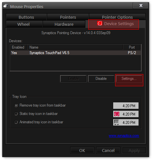Open the Wheel tab
The width and height of the screenshot is (152, 160).
pyautogui.click(x=24, y=24)
